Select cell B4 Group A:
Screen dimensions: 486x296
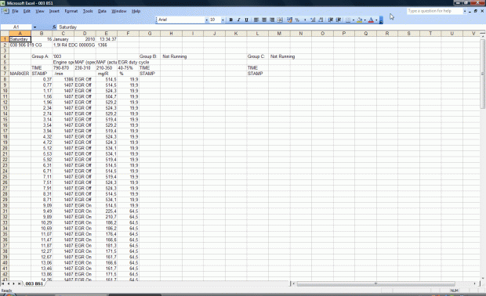click(x=42, y=56)
